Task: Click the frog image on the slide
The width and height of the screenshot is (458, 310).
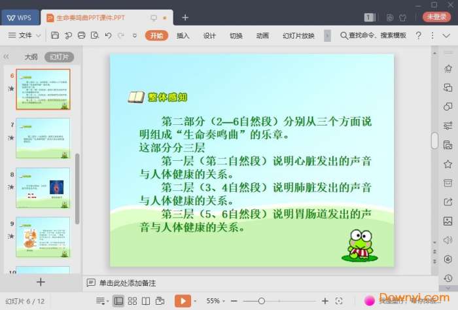Action: [x=360, y=245]
